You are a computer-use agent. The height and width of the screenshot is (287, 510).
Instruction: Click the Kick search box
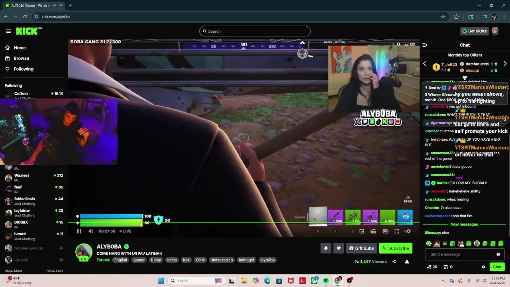click(x=255, y=31)
